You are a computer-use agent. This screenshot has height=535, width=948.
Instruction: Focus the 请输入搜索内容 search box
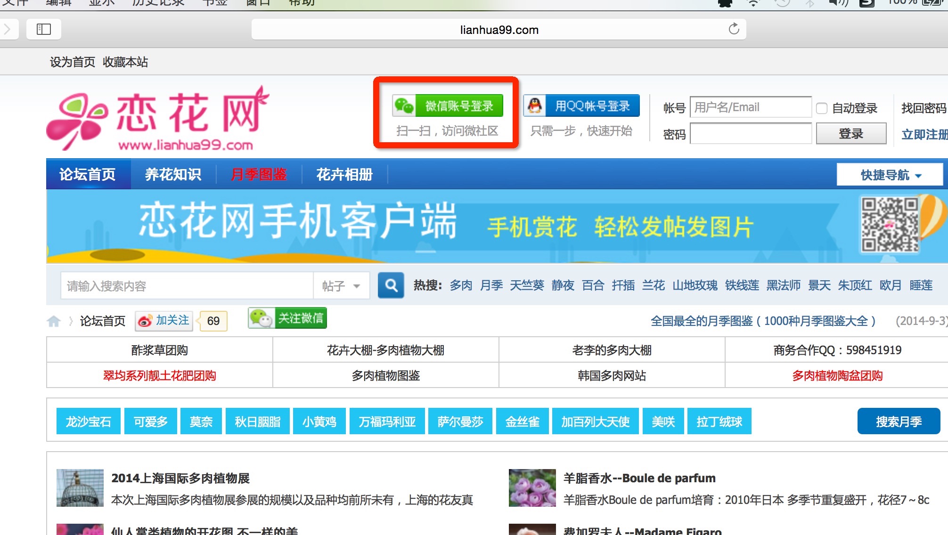(x=187, y=285)
